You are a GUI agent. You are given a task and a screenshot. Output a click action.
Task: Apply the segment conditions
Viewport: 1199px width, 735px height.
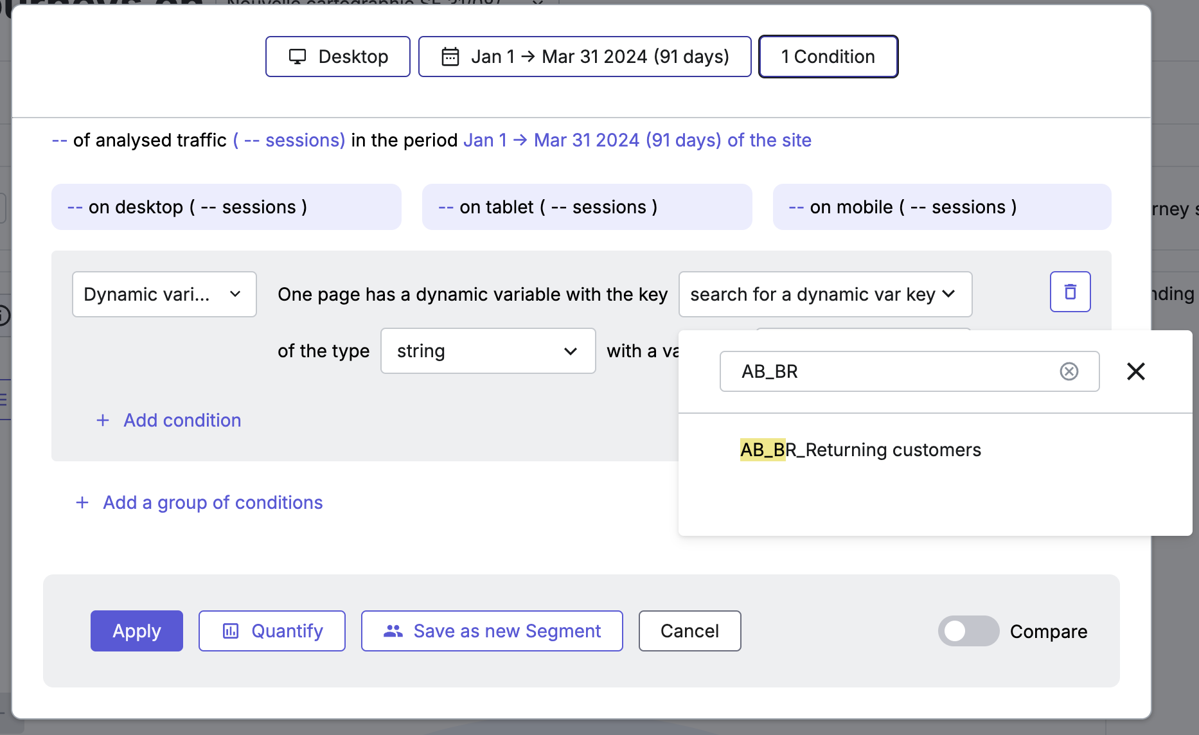(137, 631)
